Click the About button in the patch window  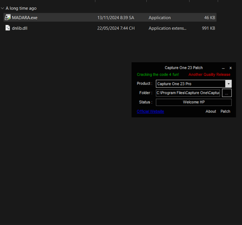(211, 111)
